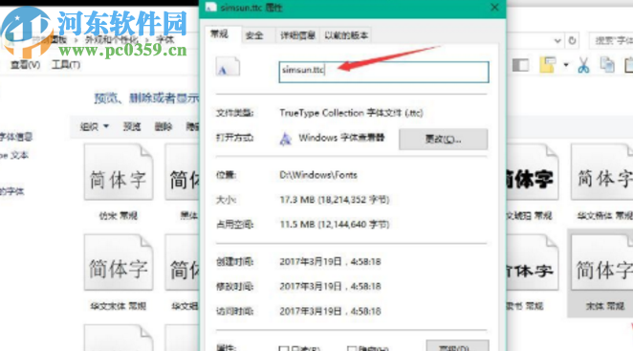Toggle the 隐藏(H) attribute checkbox

[352, 348]
